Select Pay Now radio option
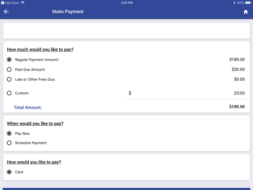The height and width of the screenshot is (190, 253). click(9, 134)
